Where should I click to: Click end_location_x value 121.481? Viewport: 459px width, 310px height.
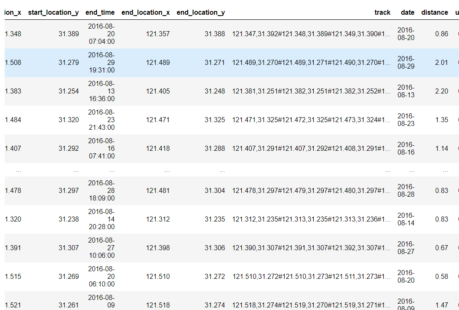tap(158, 190)
